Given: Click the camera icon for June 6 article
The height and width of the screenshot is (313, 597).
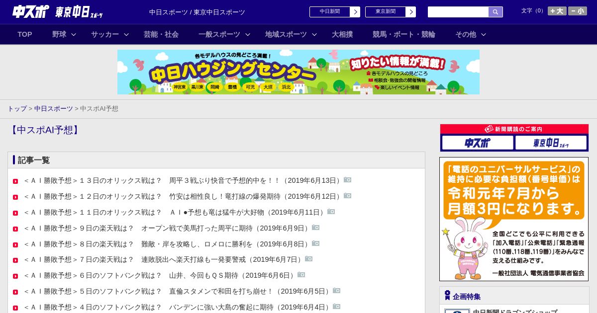Looking at the screenshot, I should tap(301, 275).
